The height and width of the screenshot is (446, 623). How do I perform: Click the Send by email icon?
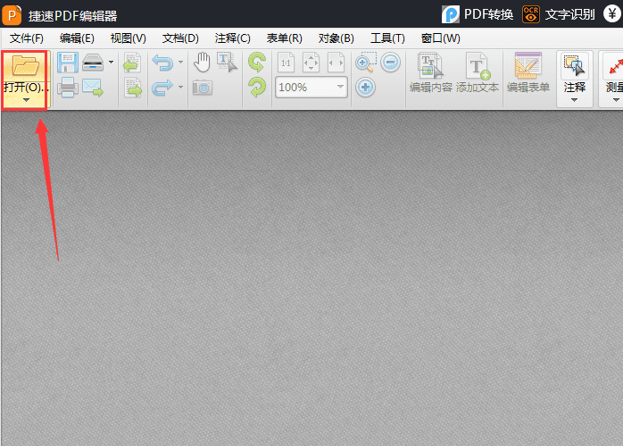[93, 88]
